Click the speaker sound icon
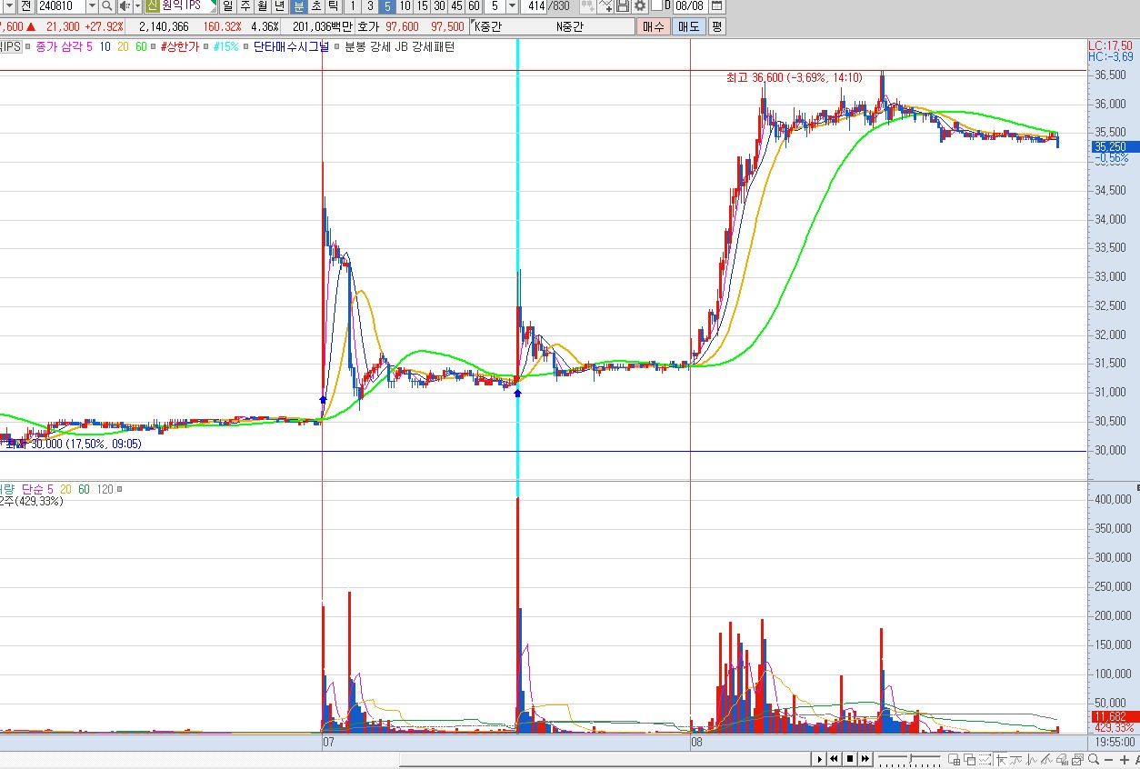The image size is (1140, 769). pos(124,6)
